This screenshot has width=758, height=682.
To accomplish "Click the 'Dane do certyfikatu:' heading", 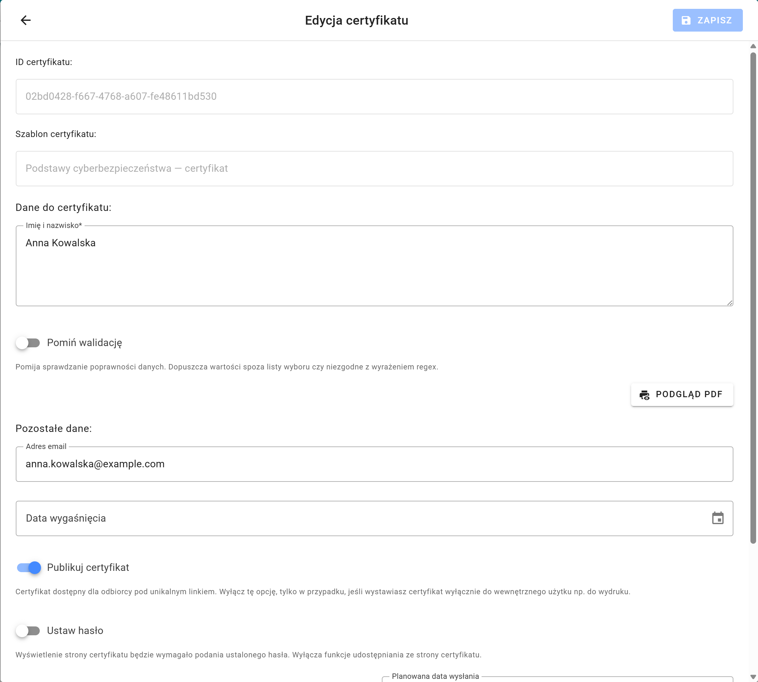I will [63, 207].
